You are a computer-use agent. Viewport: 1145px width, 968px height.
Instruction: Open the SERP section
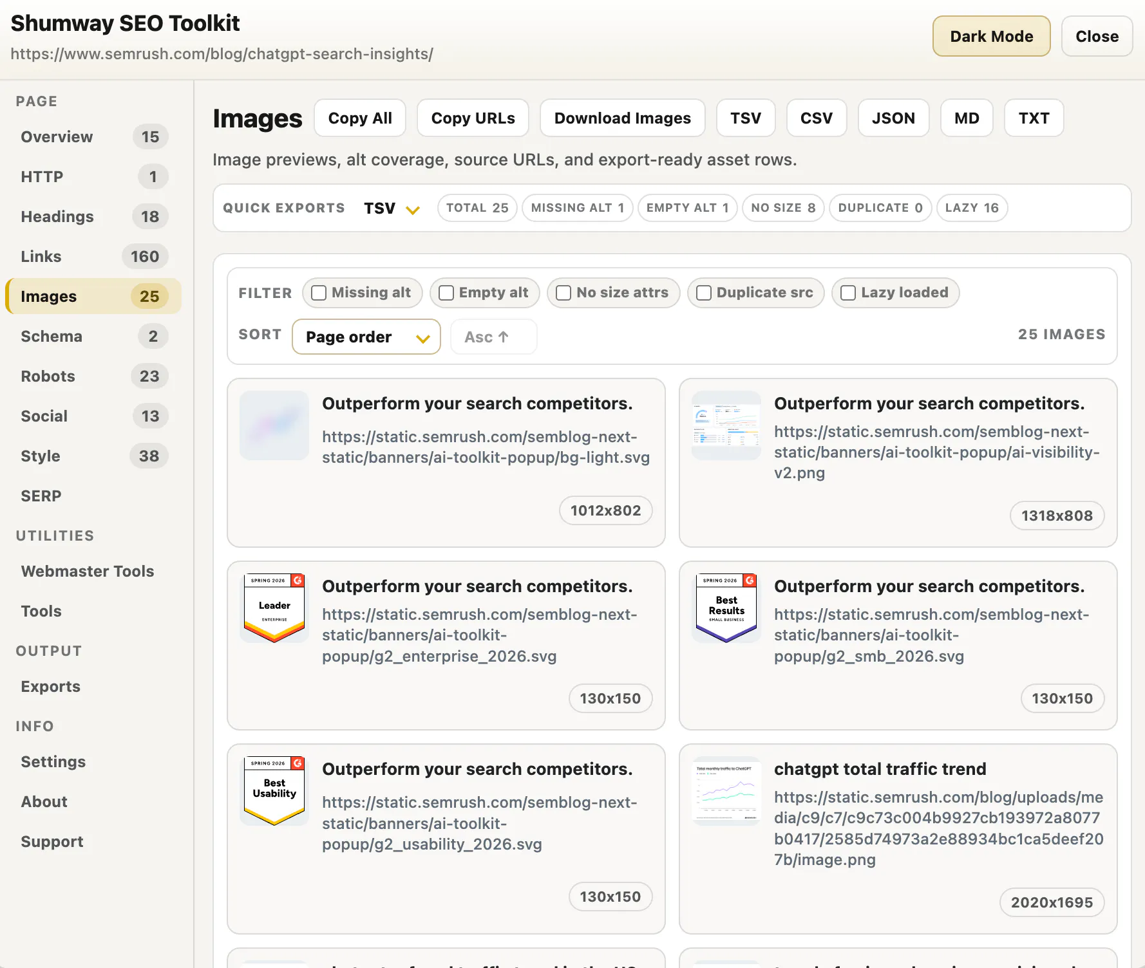(93, 496)
